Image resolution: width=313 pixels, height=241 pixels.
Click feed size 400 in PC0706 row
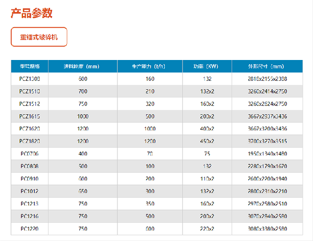click(83, 154)
